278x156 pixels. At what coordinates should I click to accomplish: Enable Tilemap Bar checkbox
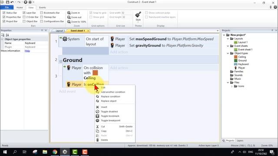tap(42, 17)
